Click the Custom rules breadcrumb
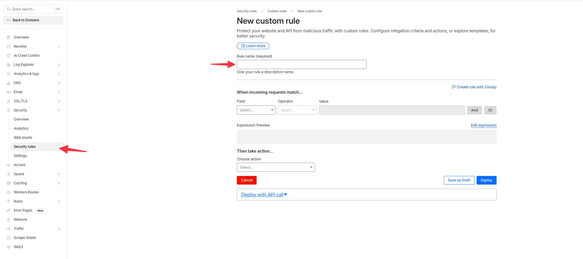583x259 pixels. click(x=277, y=11)
